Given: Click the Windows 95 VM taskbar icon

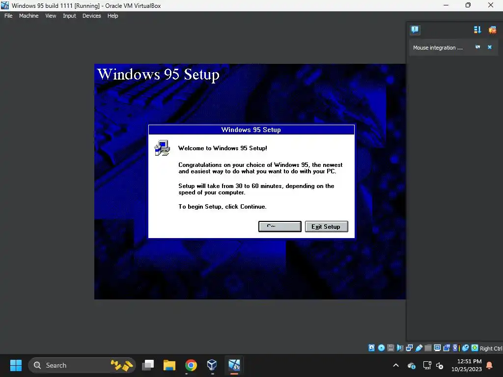Looking at the screenshot, I should pos(234,365).
